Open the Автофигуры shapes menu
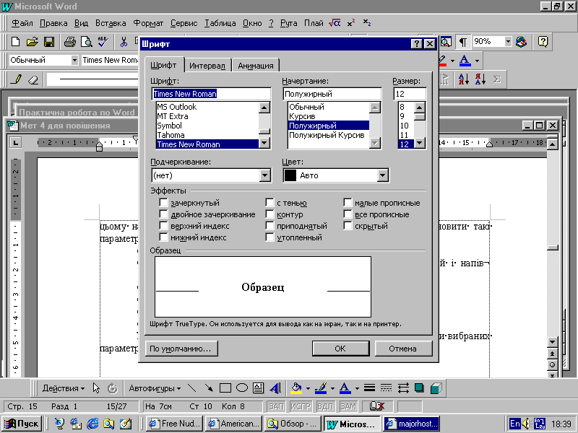578x433 pixels. tap(155, 388)
